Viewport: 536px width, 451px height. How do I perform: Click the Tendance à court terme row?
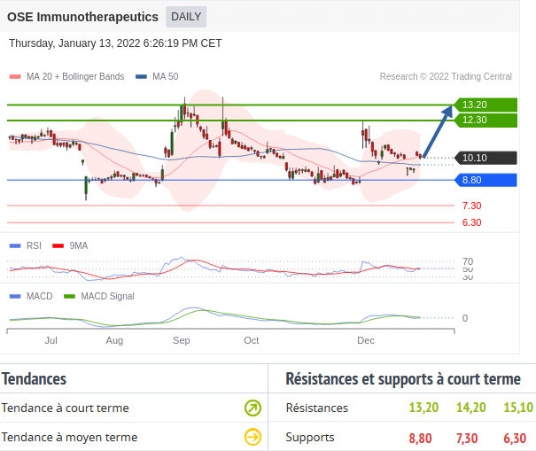(x=134, y=408)
